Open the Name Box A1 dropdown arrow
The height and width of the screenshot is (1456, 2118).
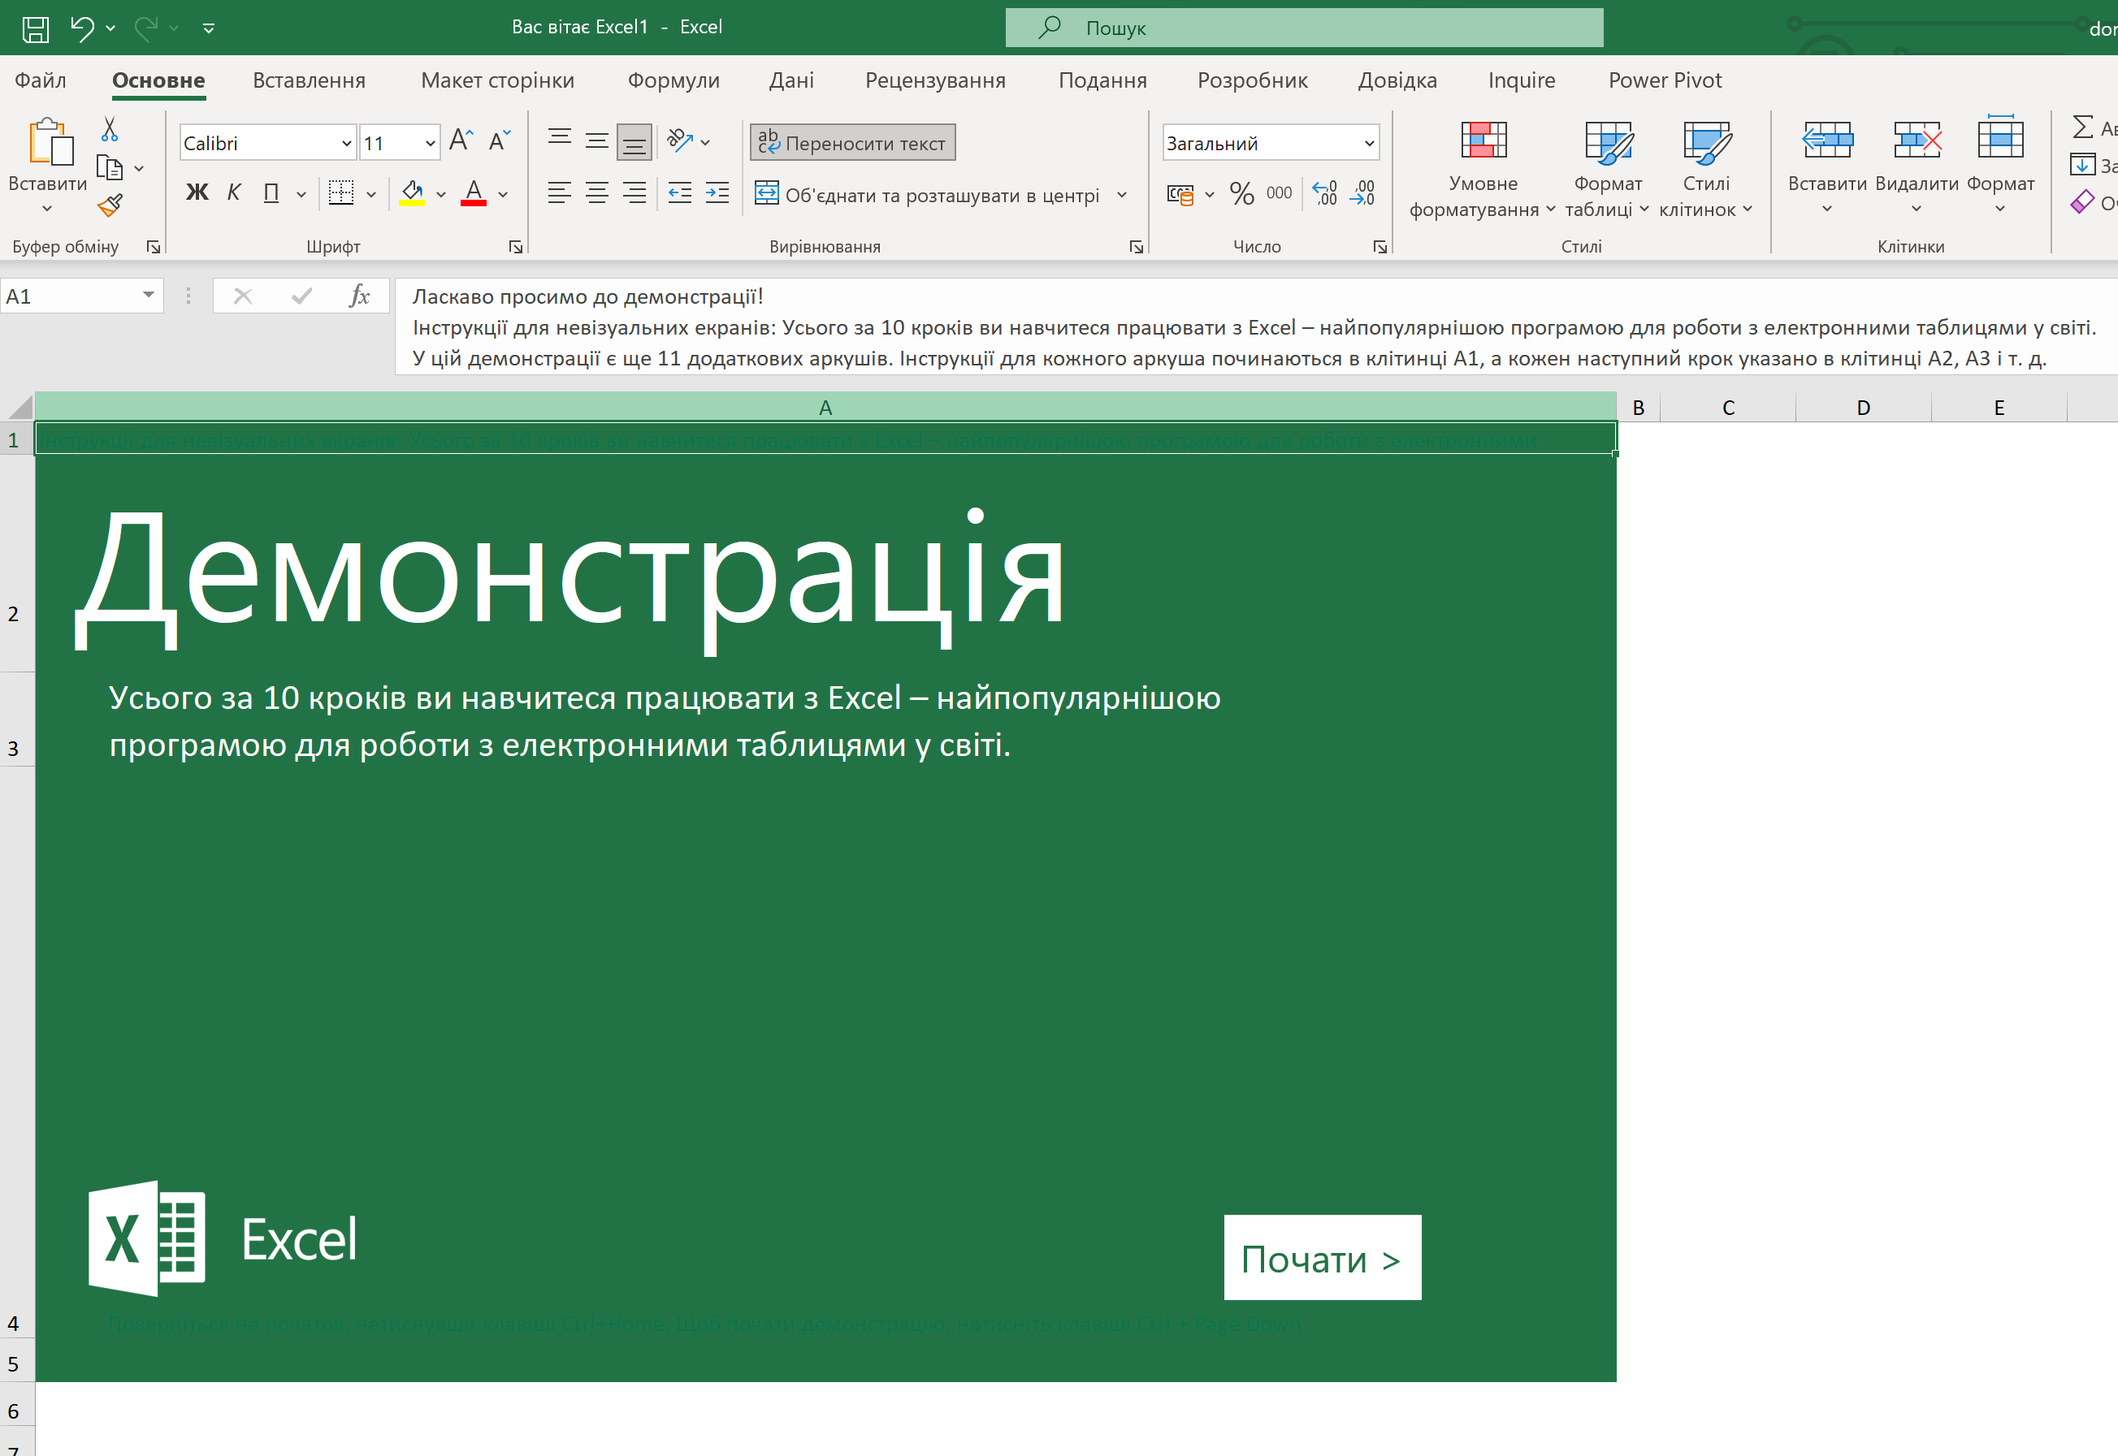[148, 296]
